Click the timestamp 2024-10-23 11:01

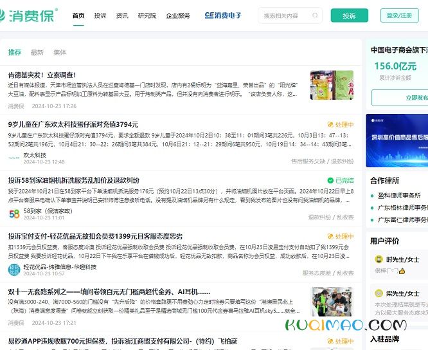coord(44,217)
